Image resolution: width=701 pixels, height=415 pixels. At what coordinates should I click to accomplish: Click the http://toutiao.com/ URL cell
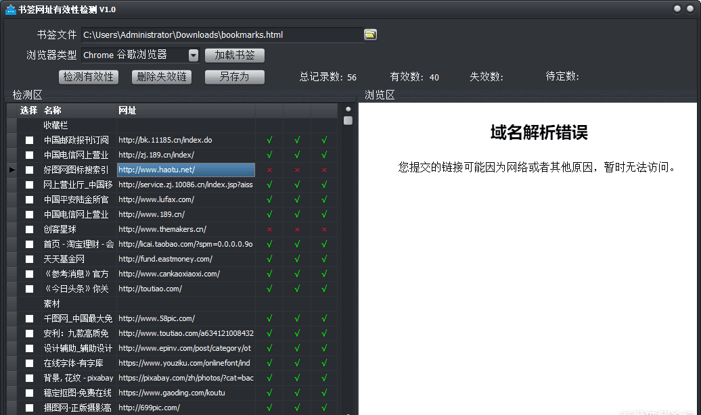tap(186, 289)
